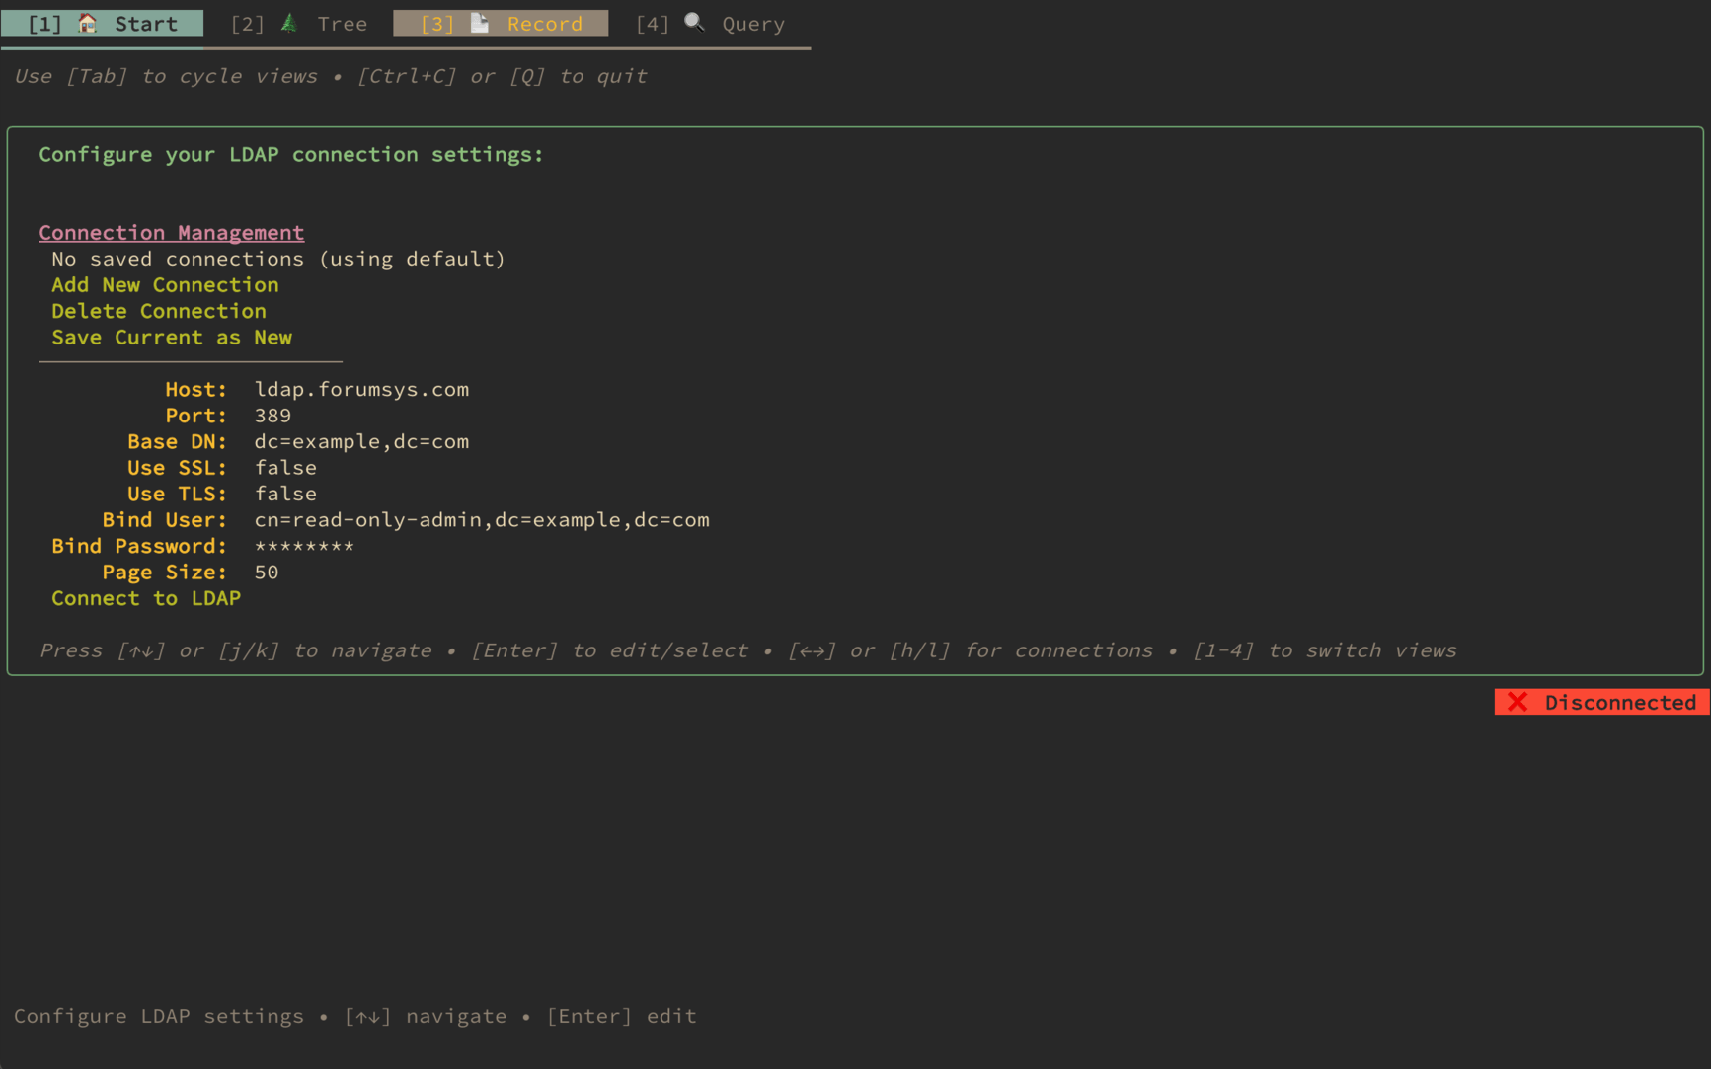
Task: Open the Query tab
Action: click(x=710, y=23)
